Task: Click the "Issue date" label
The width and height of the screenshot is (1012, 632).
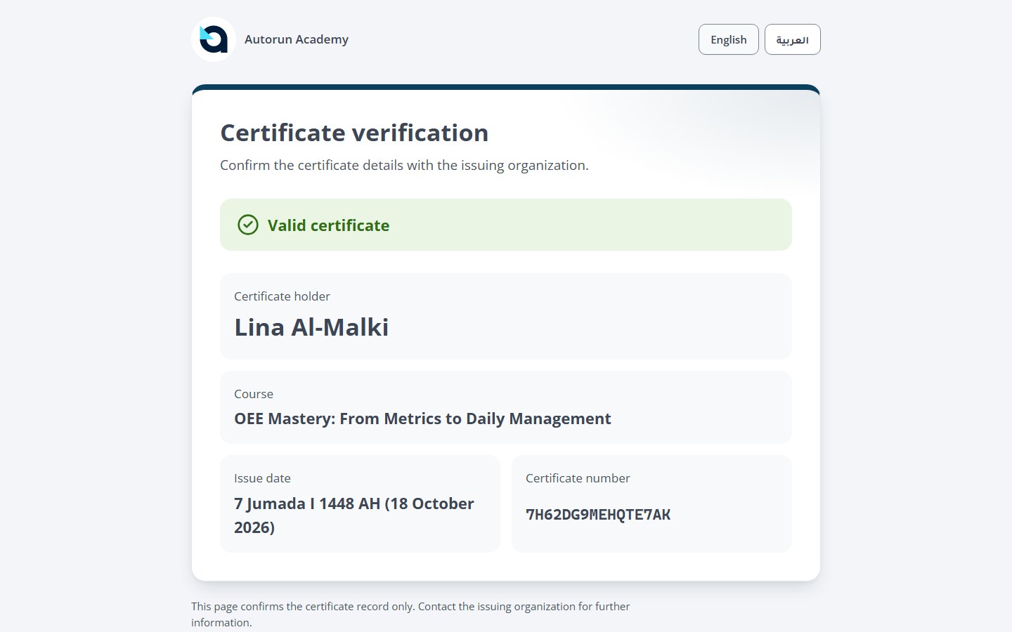Action: tap(262, 478)
